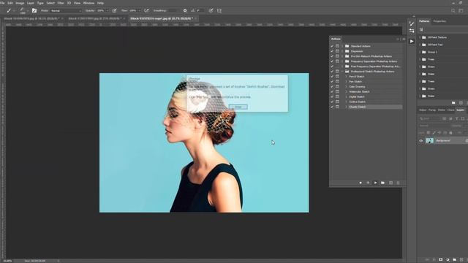468x263 pixels.
Task: Switch to the Properties tab
Action: tap(439, 21)
